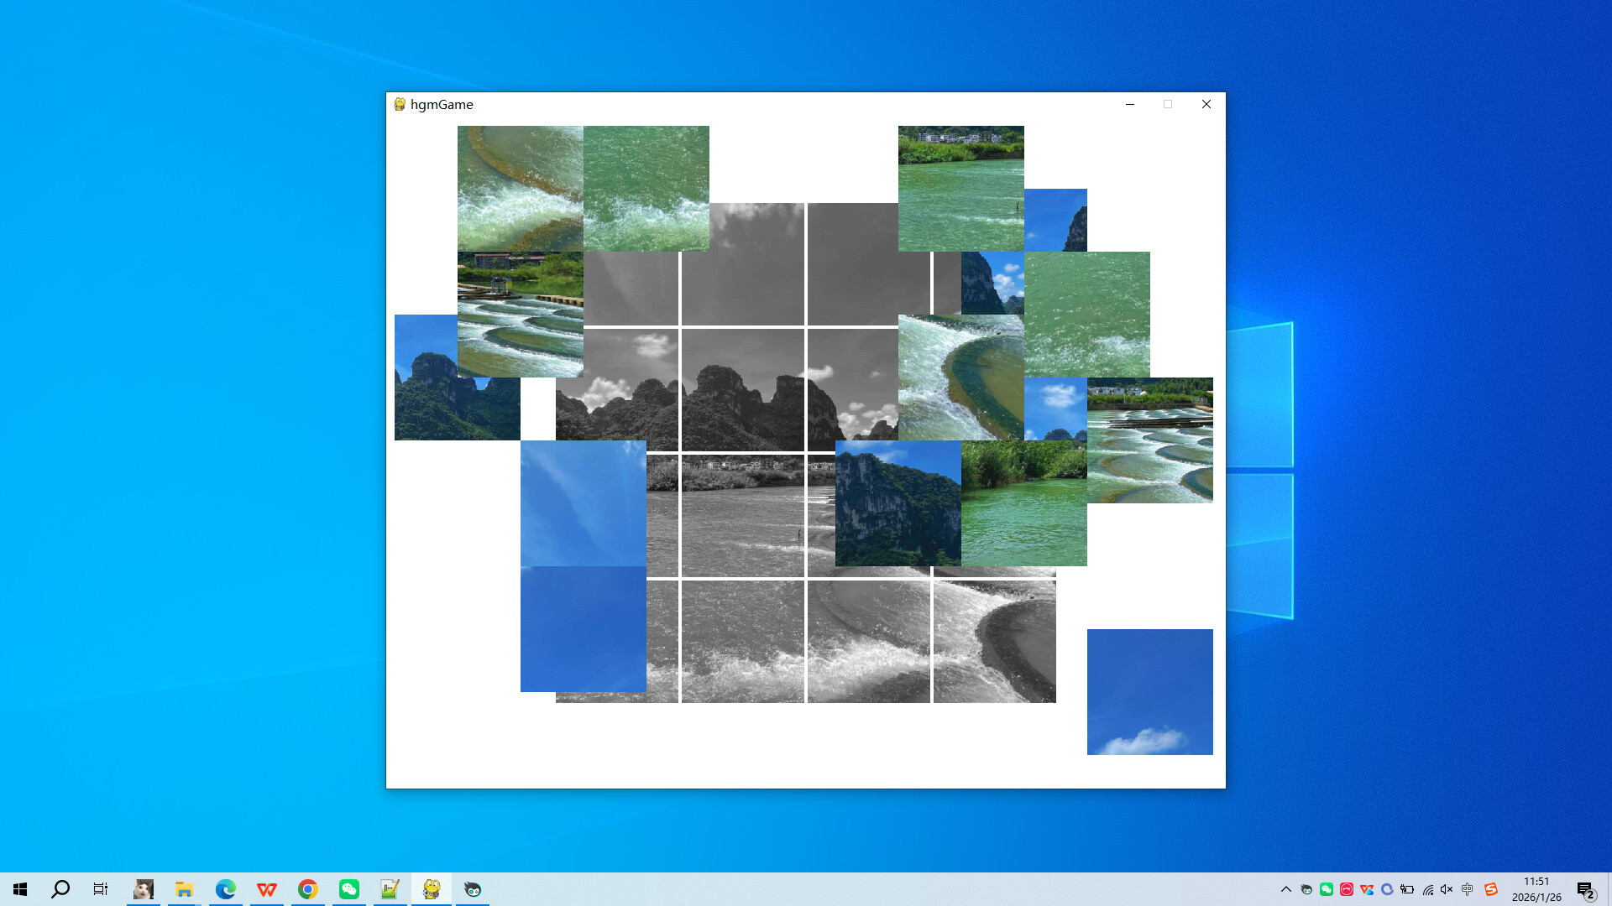Click the green river water puzzle piece
1612x906 pixels.
[x=1086, y=315]
